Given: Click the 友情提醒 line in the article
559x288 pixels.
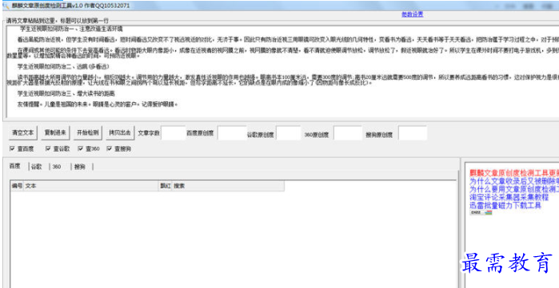Looking at the screenshot, I should point(98,105).
